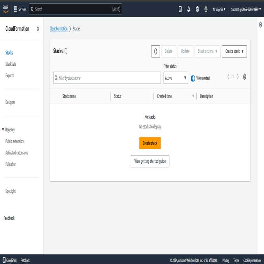
Task: Click the Delete button
Action: point(168,51)
